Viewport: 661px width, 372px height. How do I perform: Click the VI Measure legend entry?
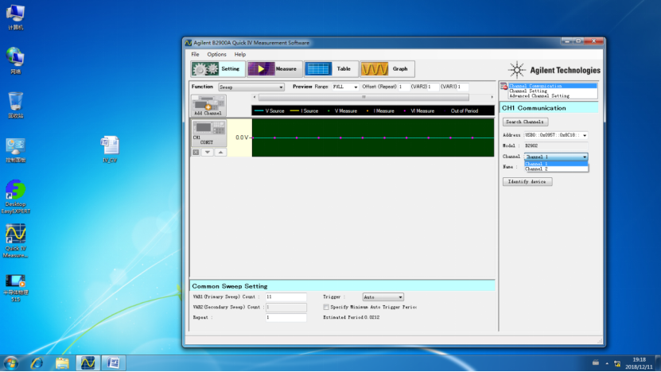pyautogui.click(x=419, y=110)
